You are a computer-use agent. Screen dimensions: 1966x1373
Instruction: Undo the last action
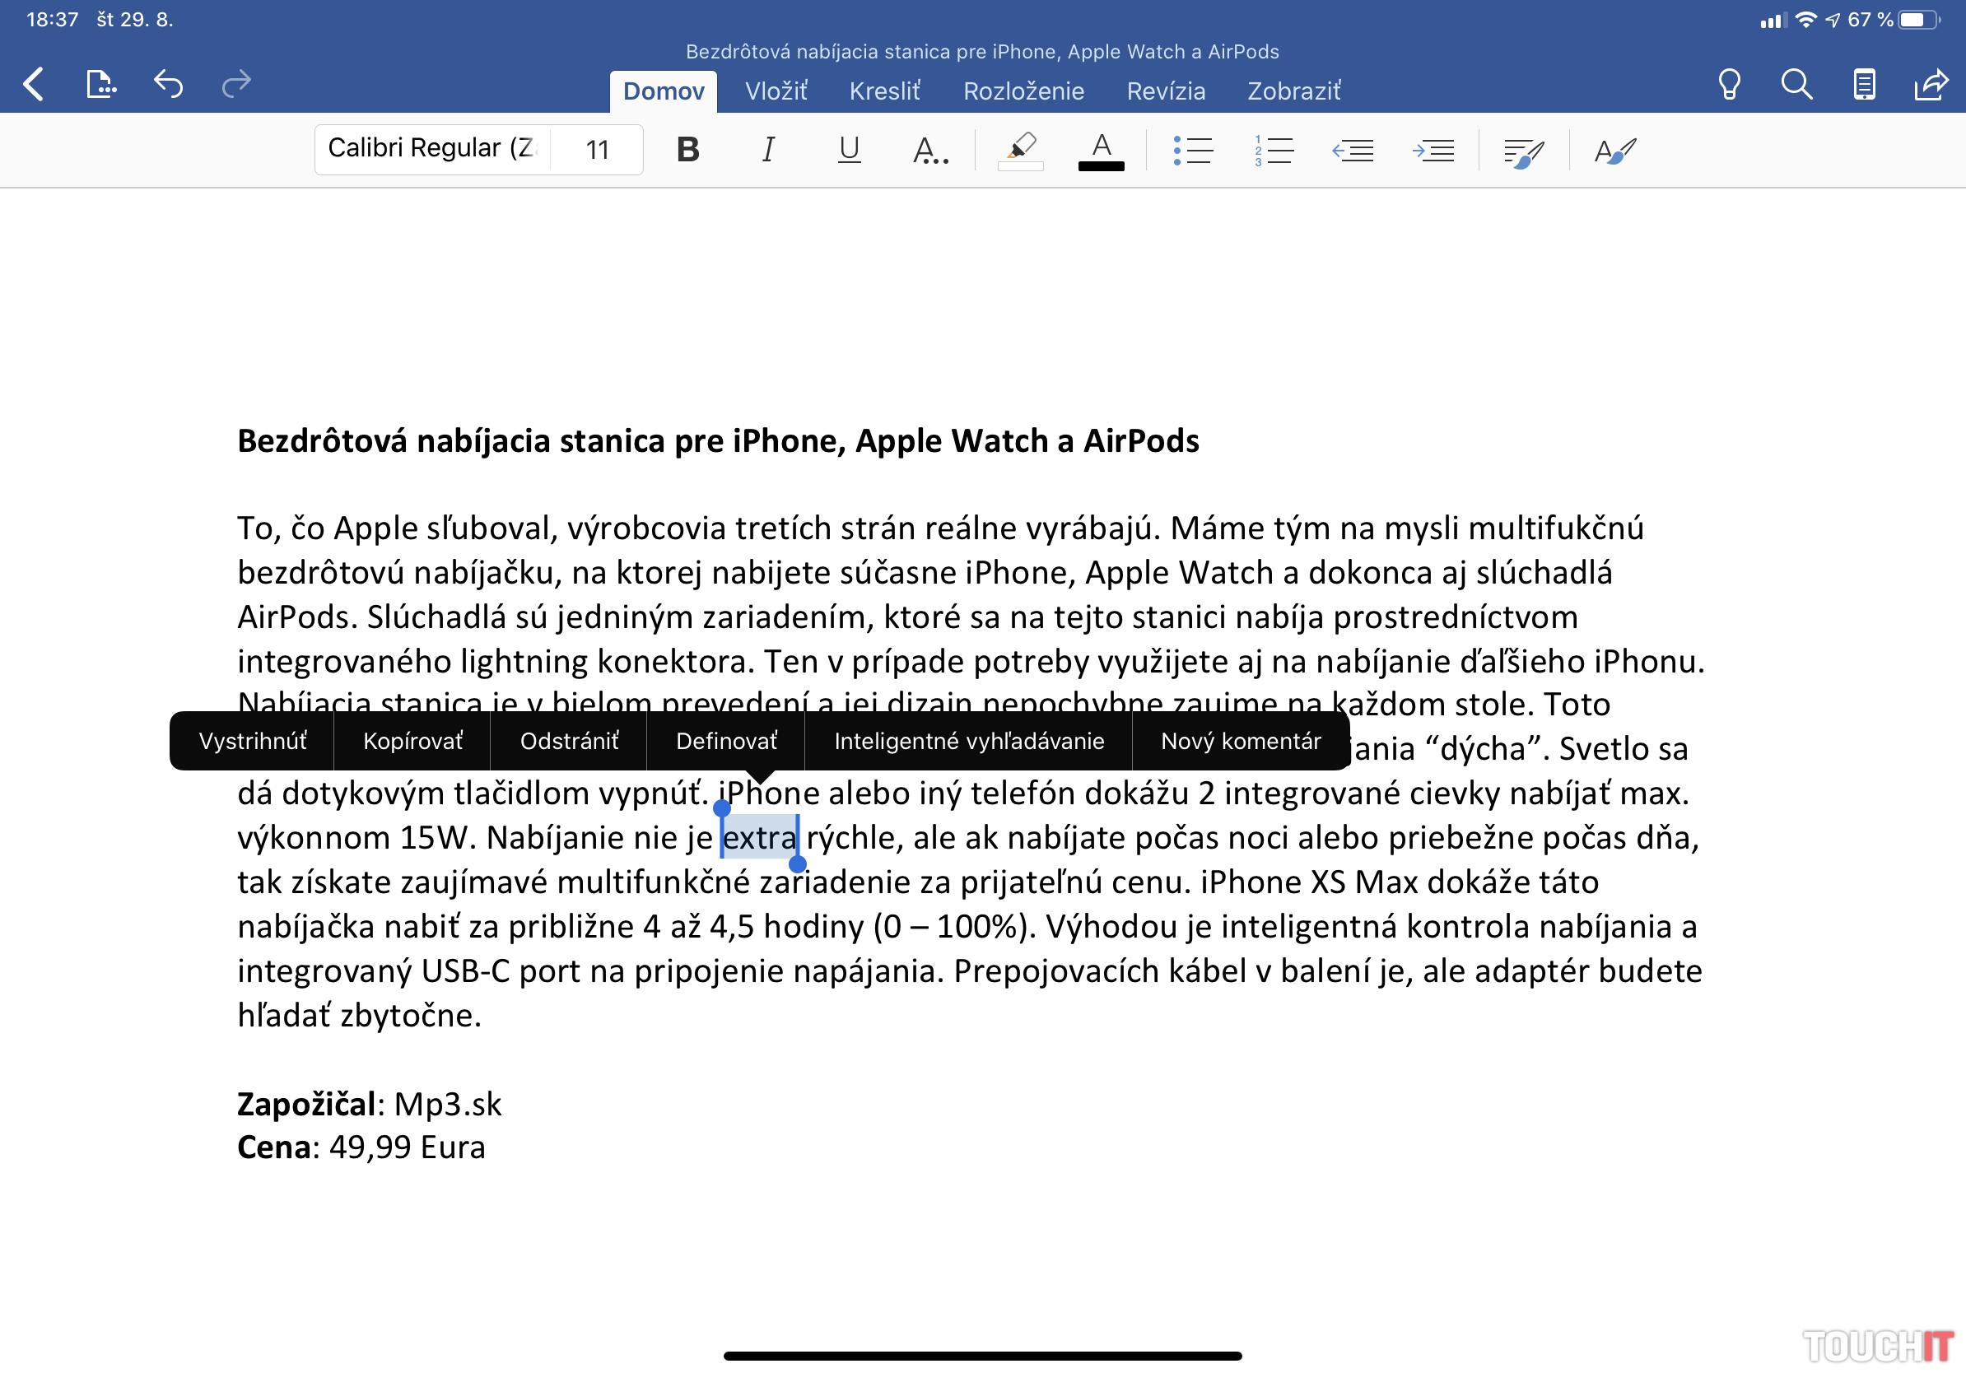169,84
